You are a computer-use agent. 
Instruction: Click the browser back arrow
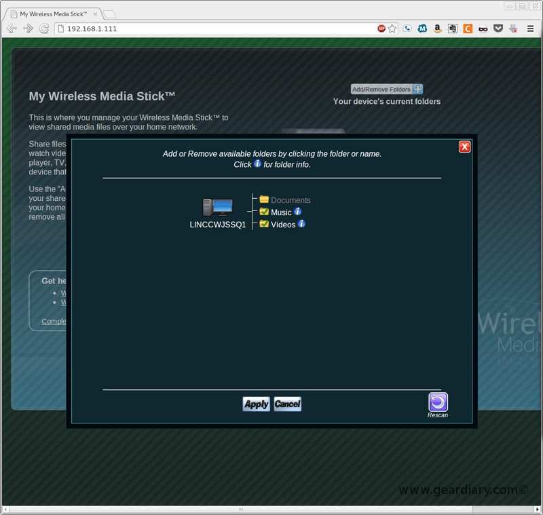coord(12,28)
